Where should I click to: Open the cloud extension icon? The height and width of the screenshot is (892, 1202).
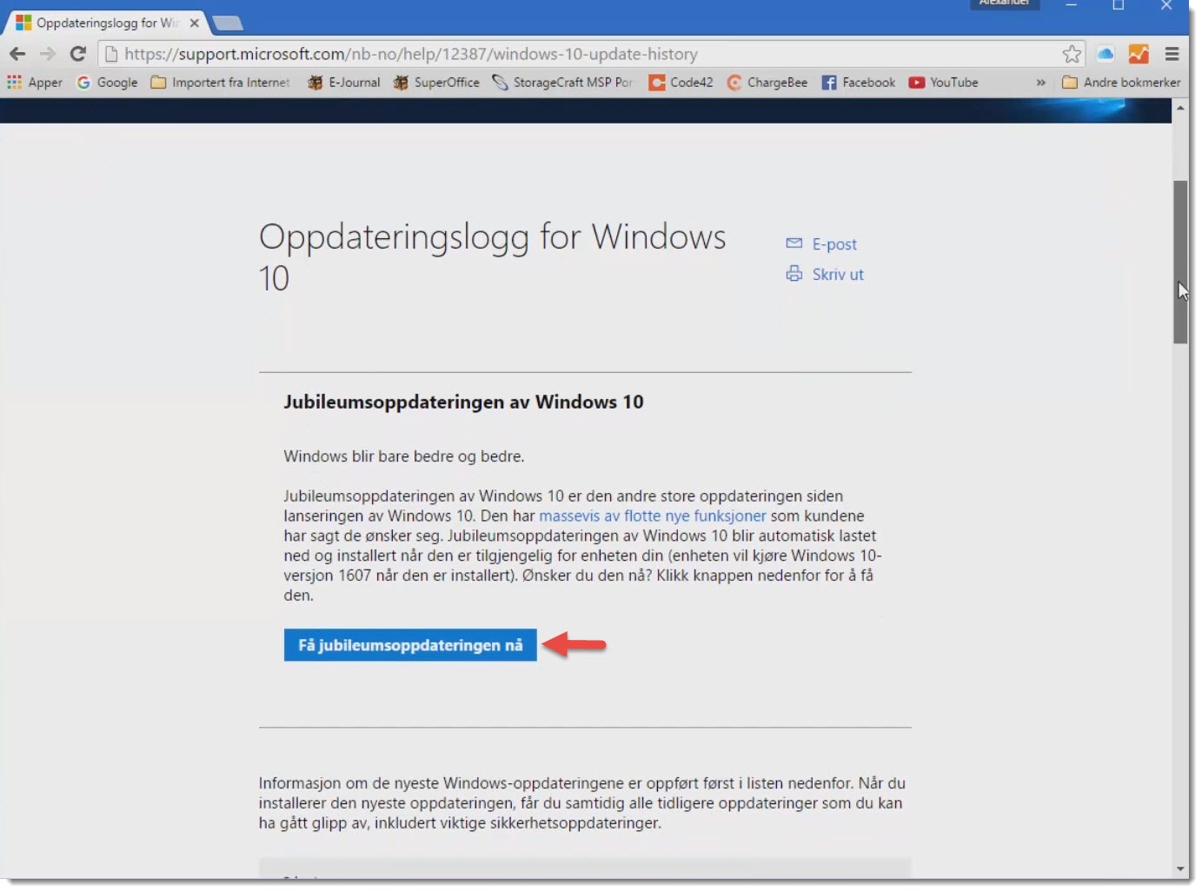pos(1105,54)
